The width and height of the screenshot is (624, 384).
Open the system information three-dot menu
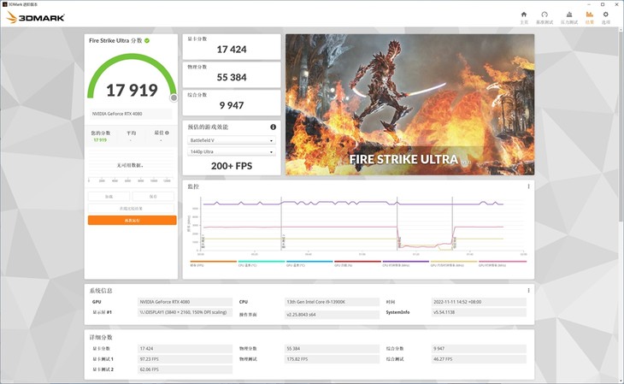pos(528,291)
